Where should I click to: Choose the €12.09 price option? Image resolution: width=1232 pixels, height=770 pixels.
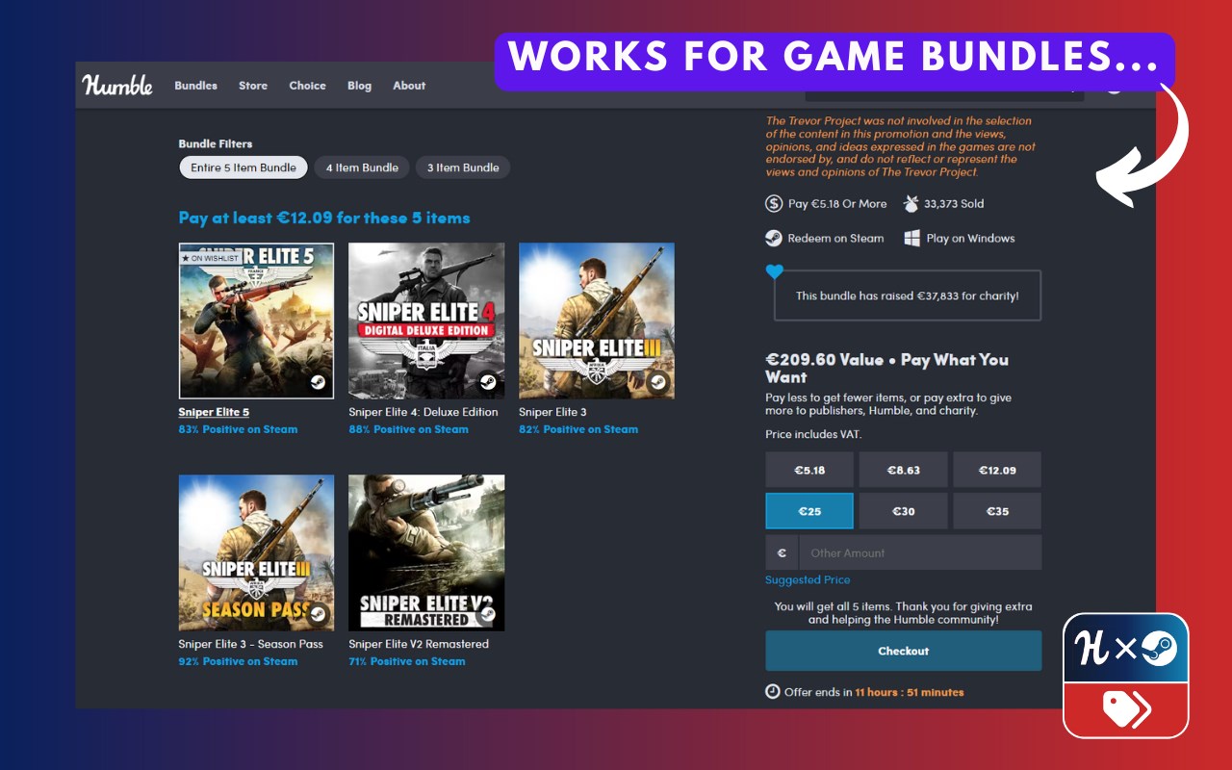point(997,471)
